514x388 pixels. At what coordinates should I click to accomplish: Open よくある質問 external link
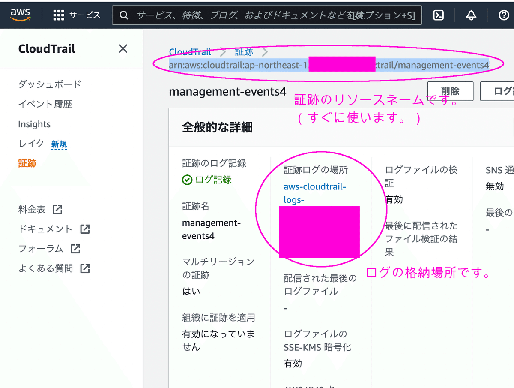(x=45, y=268)
